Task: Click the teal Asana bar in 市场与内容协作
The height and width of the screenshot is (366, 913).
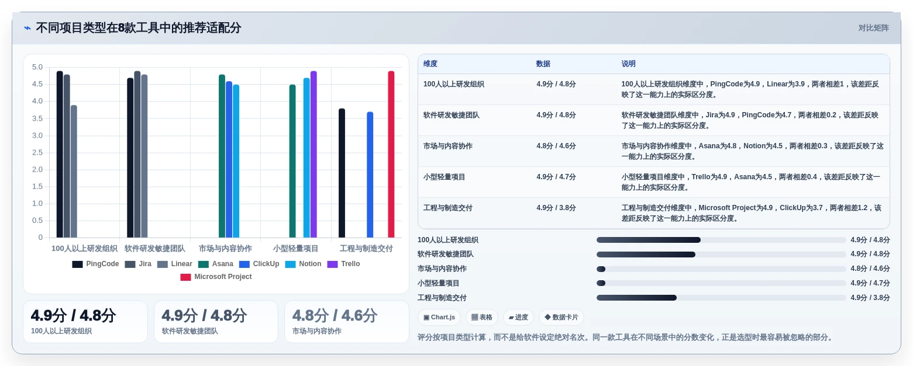Action: (222, 156)
